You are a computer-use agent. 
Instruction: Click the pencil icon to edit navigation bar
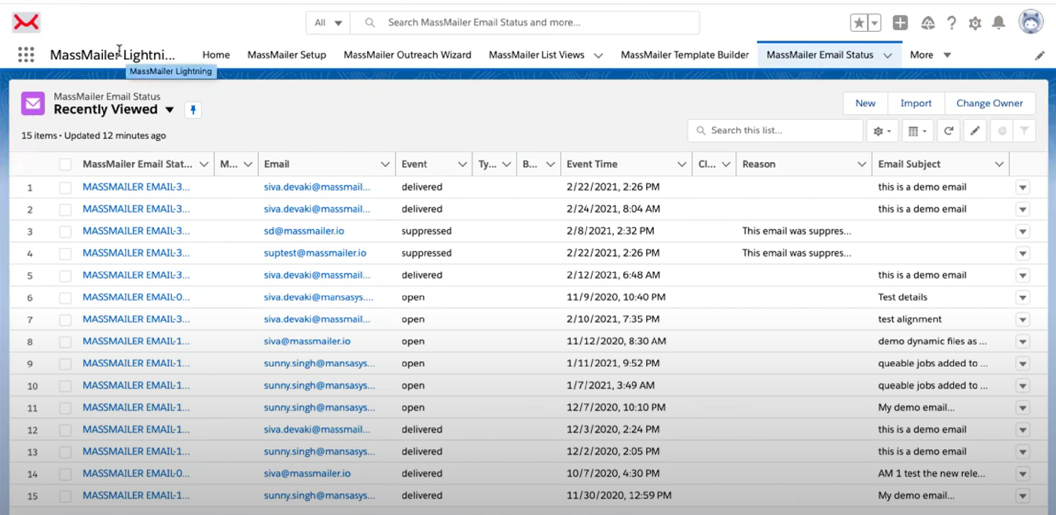tap(1040, 56)
